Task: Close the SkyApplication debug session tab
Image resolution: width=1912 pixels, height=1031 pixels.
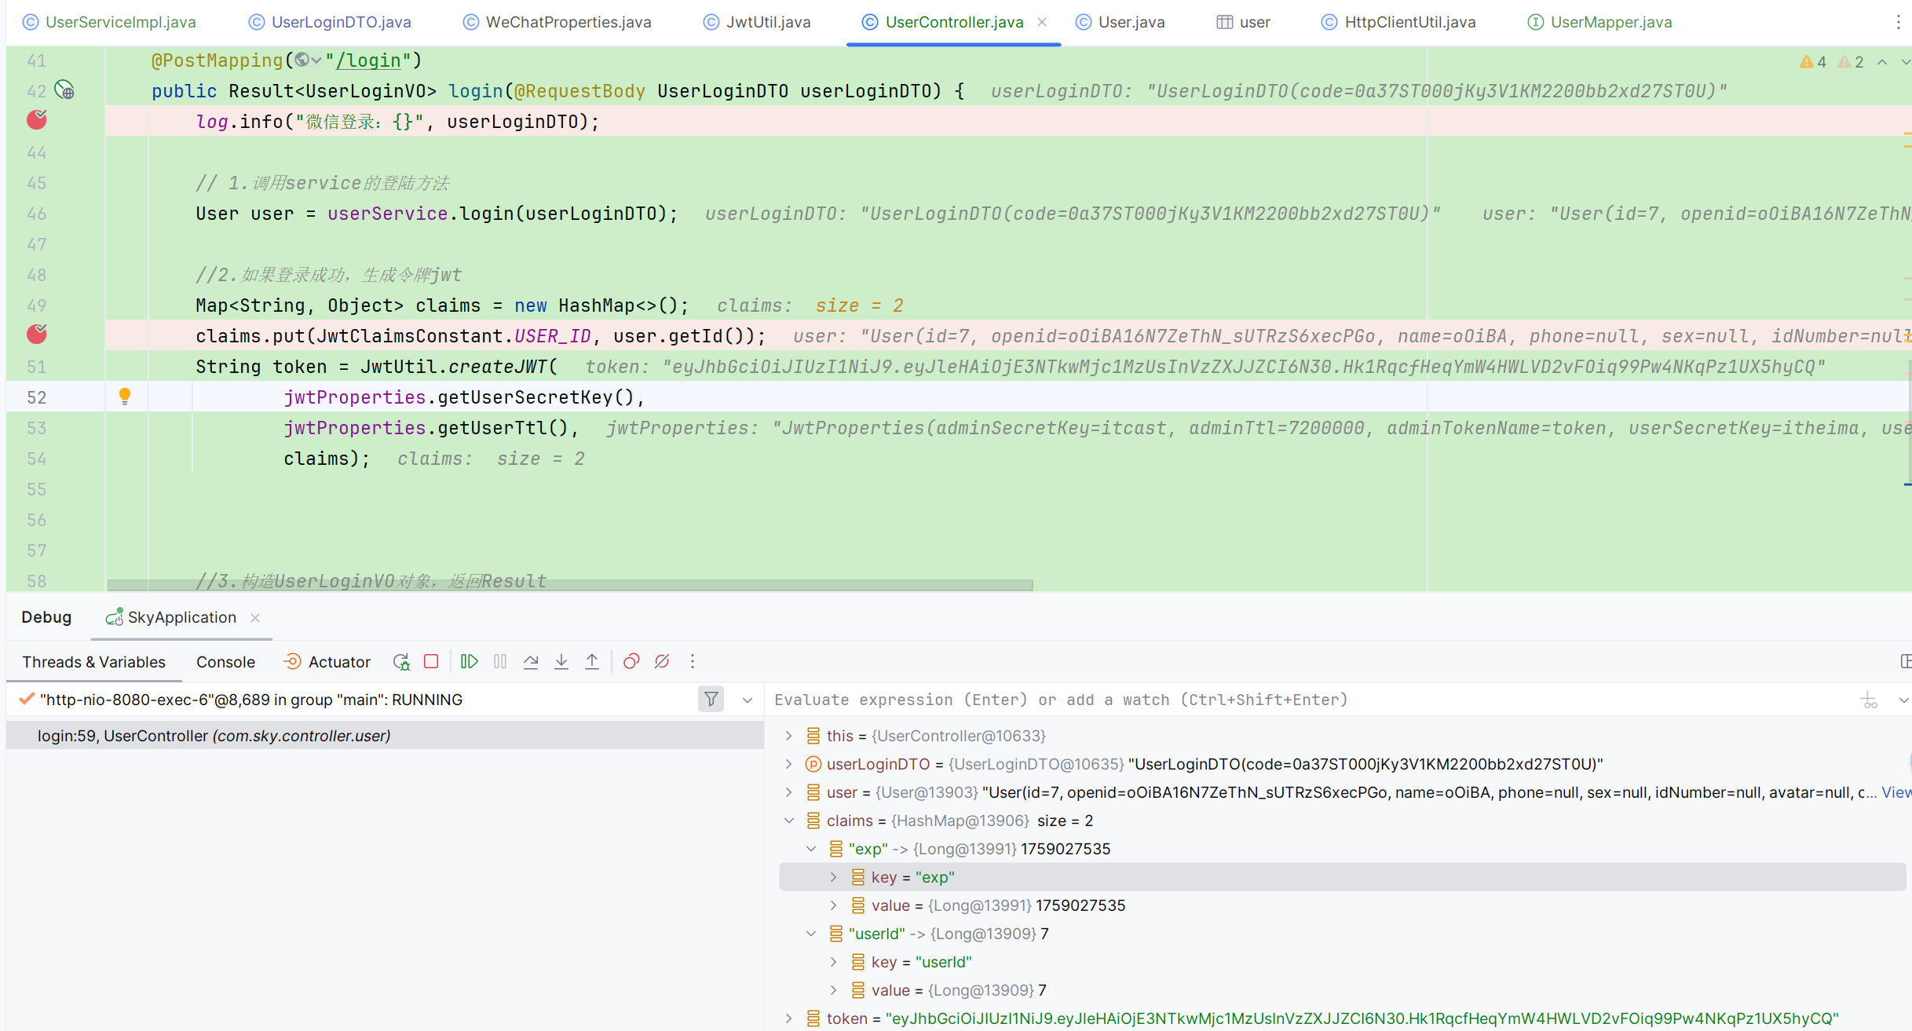Action: tap(255, 618)
